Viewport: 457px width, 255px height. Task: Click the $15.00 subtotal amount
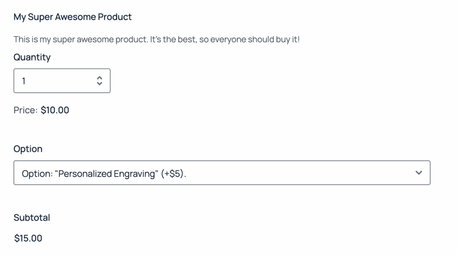(28, 239)
